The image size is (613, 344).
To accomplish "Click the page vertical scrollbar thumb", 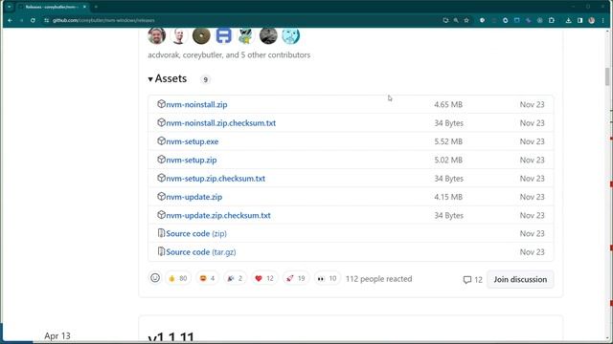I will tap(607, 76).
